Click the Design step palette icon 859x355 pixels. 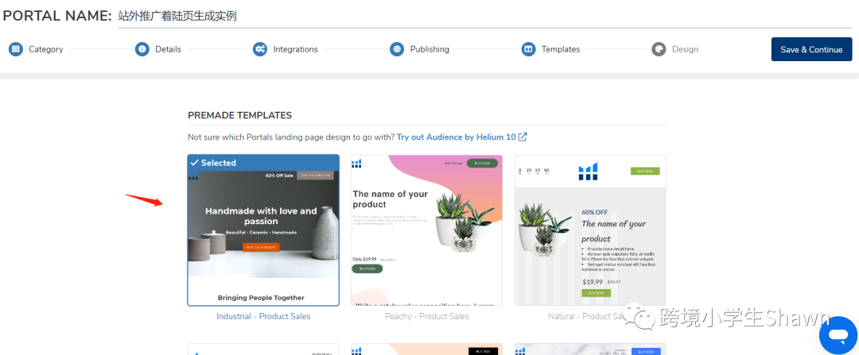coord(659,49)
